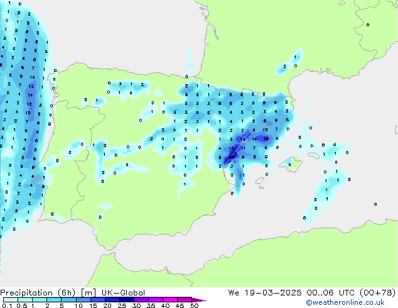Viewport: 398px width, 308px height.
Task: Select the 'UK-Global' model label
Action: click(123, 293)
